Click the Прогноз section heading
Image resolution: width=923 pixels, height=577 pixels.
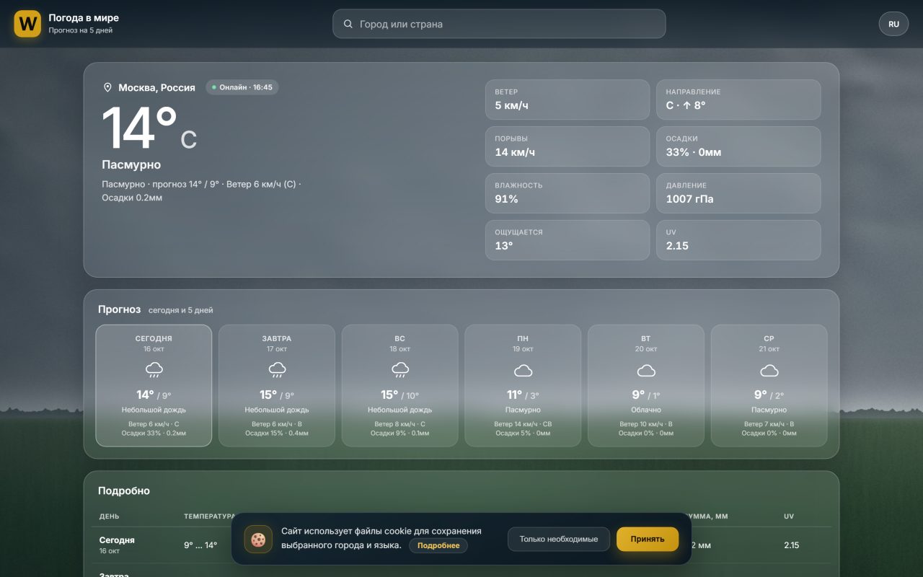(x=120, y=309)
